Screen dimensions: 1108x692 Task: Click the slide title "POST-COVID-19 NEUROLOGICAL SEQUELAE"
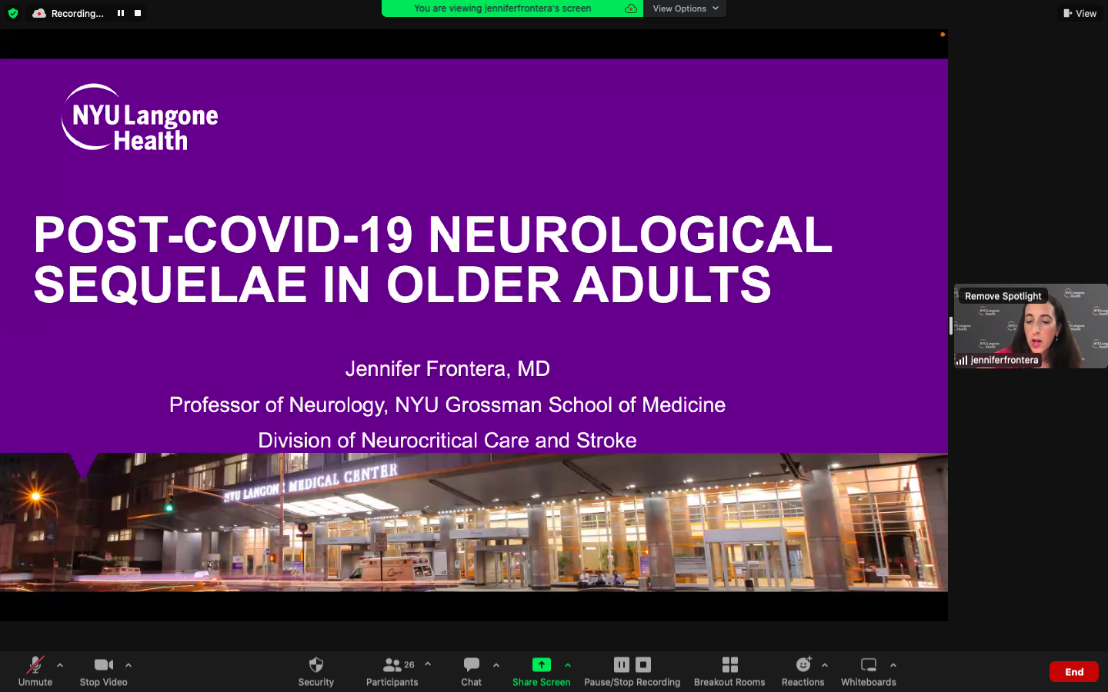tap(433, 258)
